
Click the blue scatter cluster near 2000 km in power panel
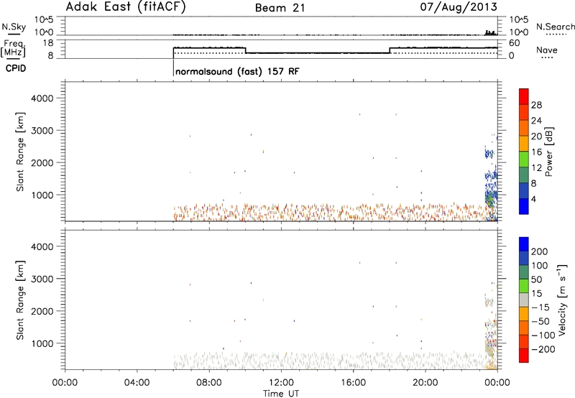pos(489,154)
